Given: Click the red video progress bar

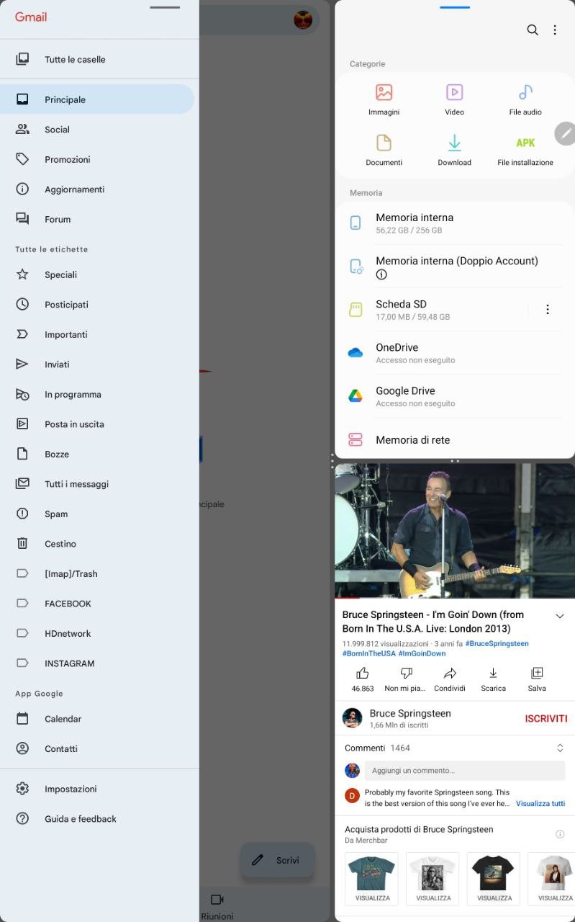Looking at the screenshot, I should (347, 598).
